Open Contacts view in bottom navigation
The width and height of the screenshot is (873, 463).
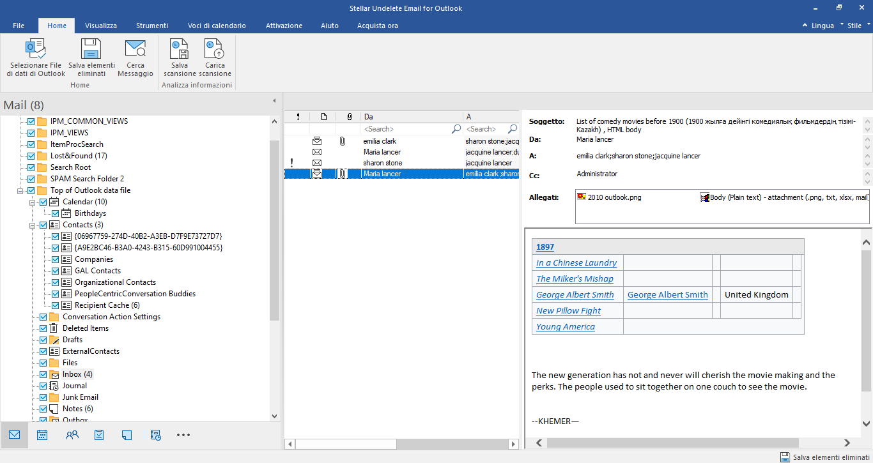tap(72, 435)
